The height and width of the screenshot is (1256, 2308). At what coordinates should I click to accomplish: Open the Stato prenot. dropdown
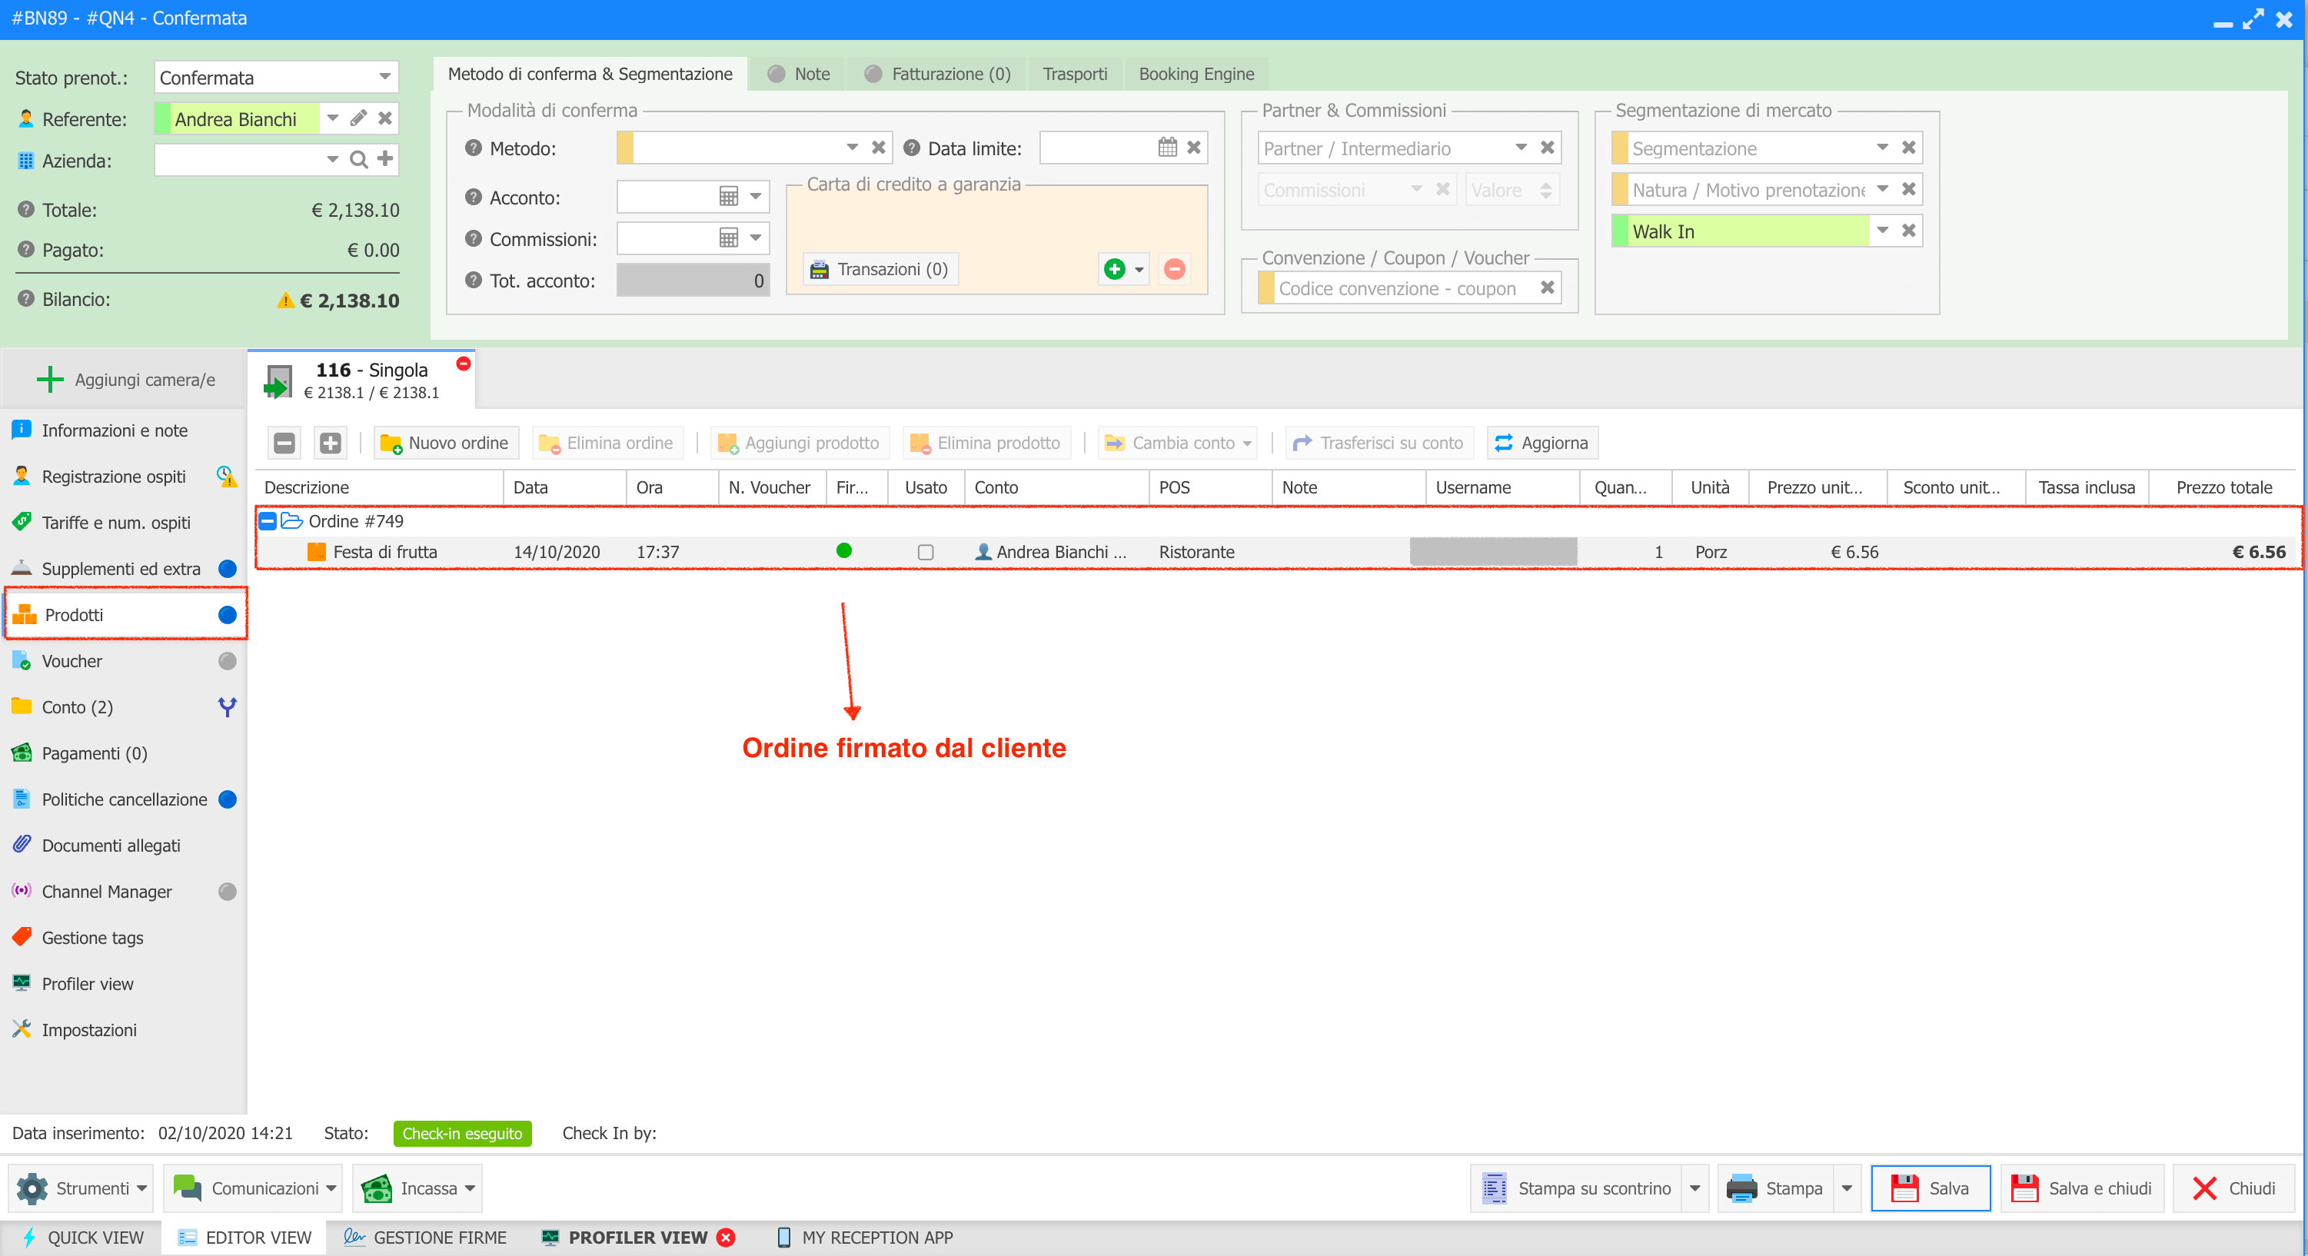384,77
